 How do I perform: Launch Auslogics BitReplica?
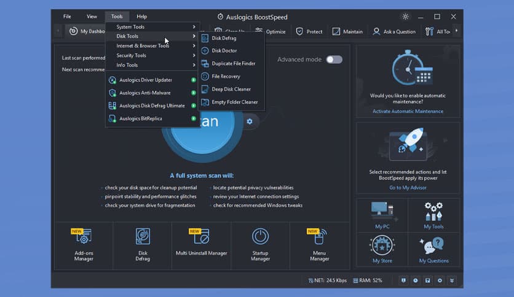pos(152,118)
